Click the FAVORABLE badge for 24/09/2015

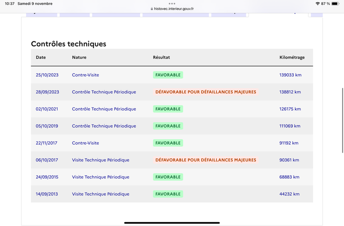point(168,177)
